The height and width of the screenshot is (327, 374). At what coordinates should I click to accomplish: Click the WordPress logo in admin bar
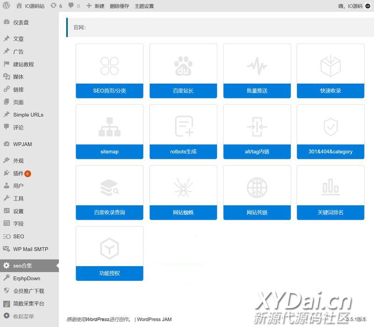7,6
